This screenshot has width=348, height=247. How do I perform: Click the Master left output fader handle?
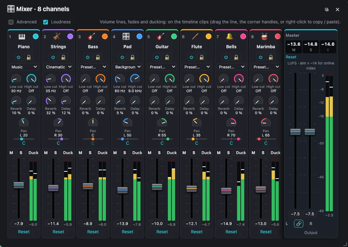[x=295, y=132]
